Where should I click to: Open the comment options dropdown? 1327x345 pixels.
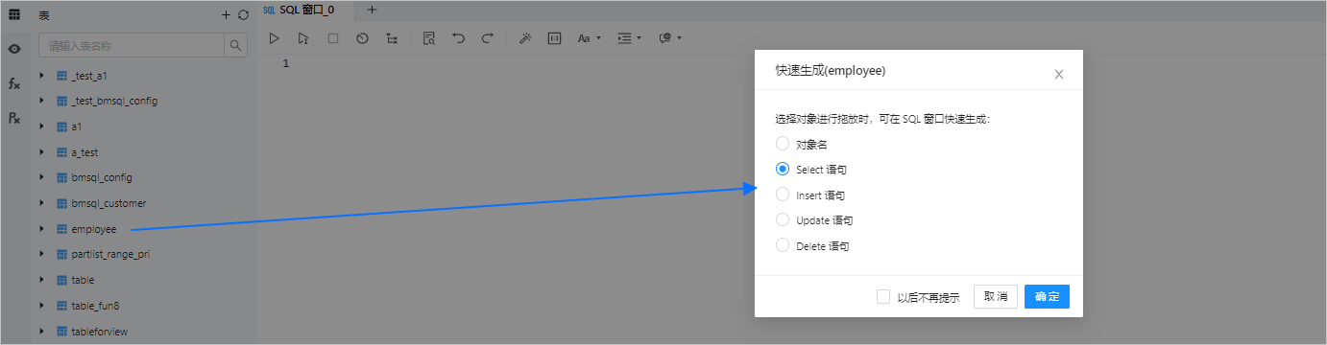click(670, 38)
